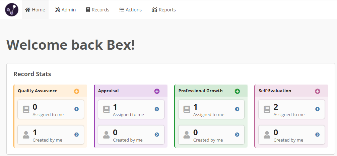Viewport: 337px width, 156px height.
Task: Click the pink plus on Self-Evaluation
Action: 318,91
